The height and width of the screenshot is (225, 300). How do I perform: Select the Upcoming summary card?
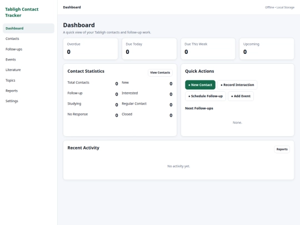[267, 49]
